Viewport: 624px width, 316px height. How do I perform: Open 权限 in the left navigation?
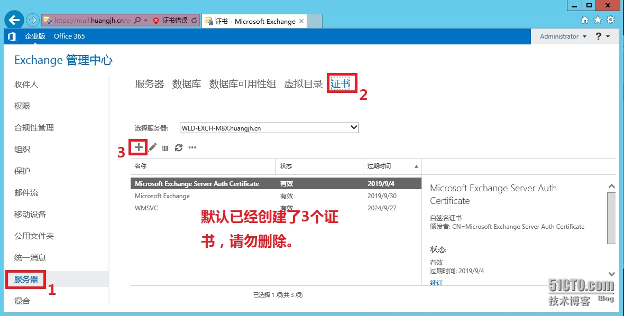click(x=22, y=106)
